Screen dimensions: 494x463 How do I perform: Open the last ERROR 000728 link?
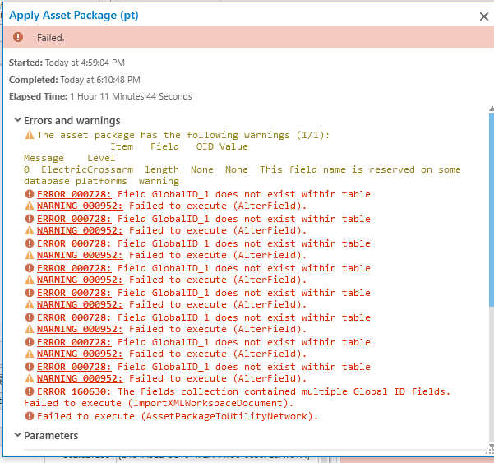(x=74, y=367)
